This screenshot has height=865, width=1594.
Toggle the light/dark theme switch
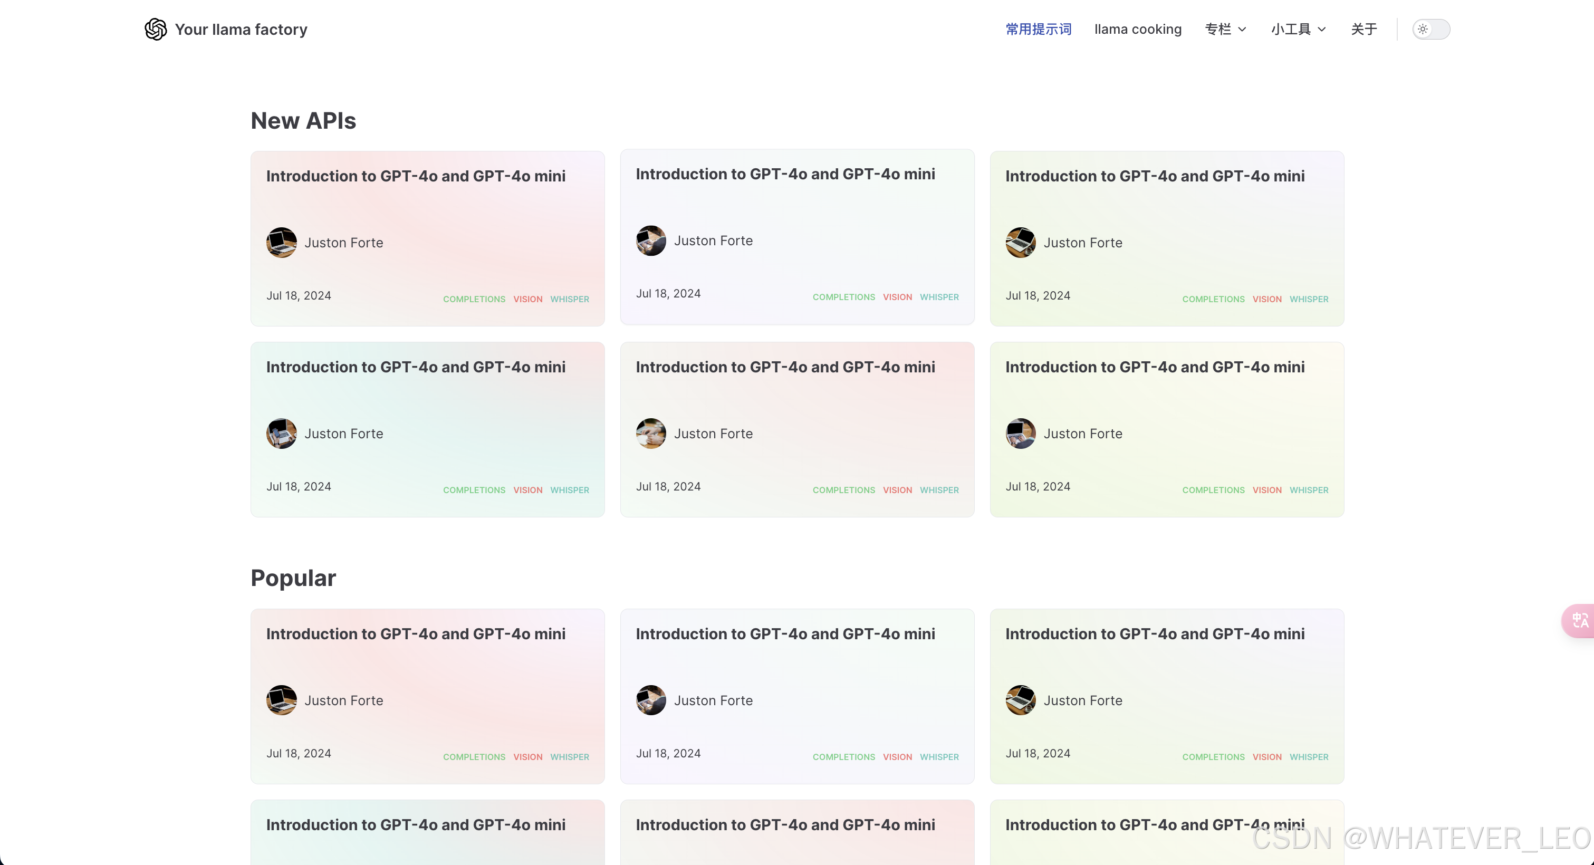(1430, 29)
